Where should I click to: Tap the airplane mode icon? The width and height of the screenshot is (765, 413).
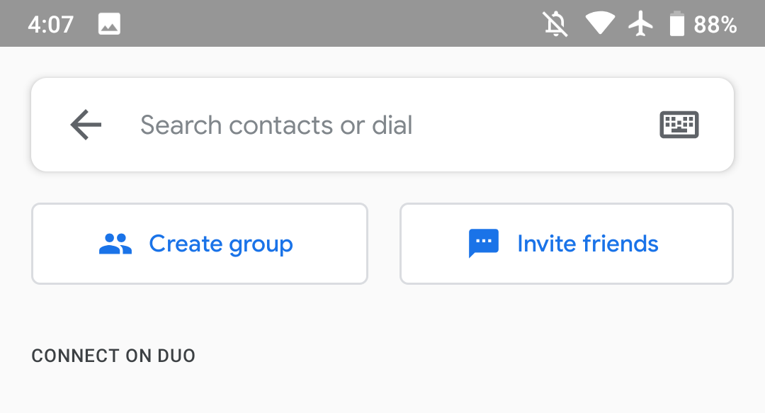pos(640,24)
